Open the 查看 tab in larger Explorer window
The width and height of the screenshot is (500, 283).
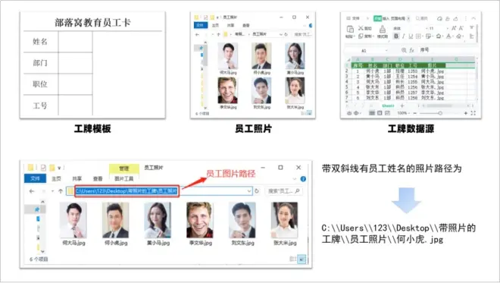98,178
